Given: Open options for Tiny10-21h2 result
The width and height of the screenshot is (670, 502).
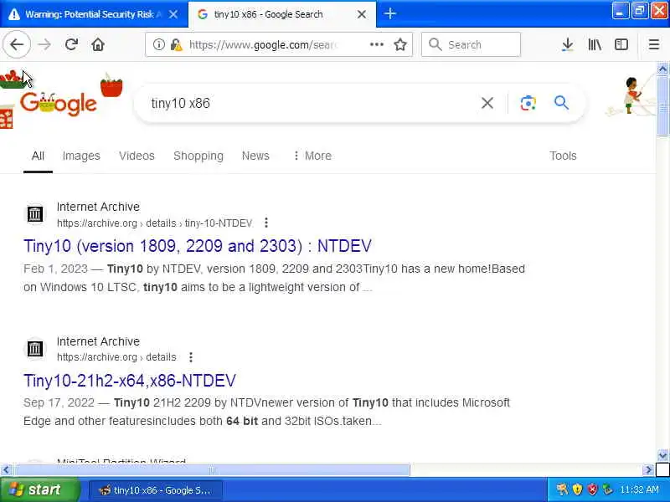Looking at the screenshot, I should [x=191, y=357].
